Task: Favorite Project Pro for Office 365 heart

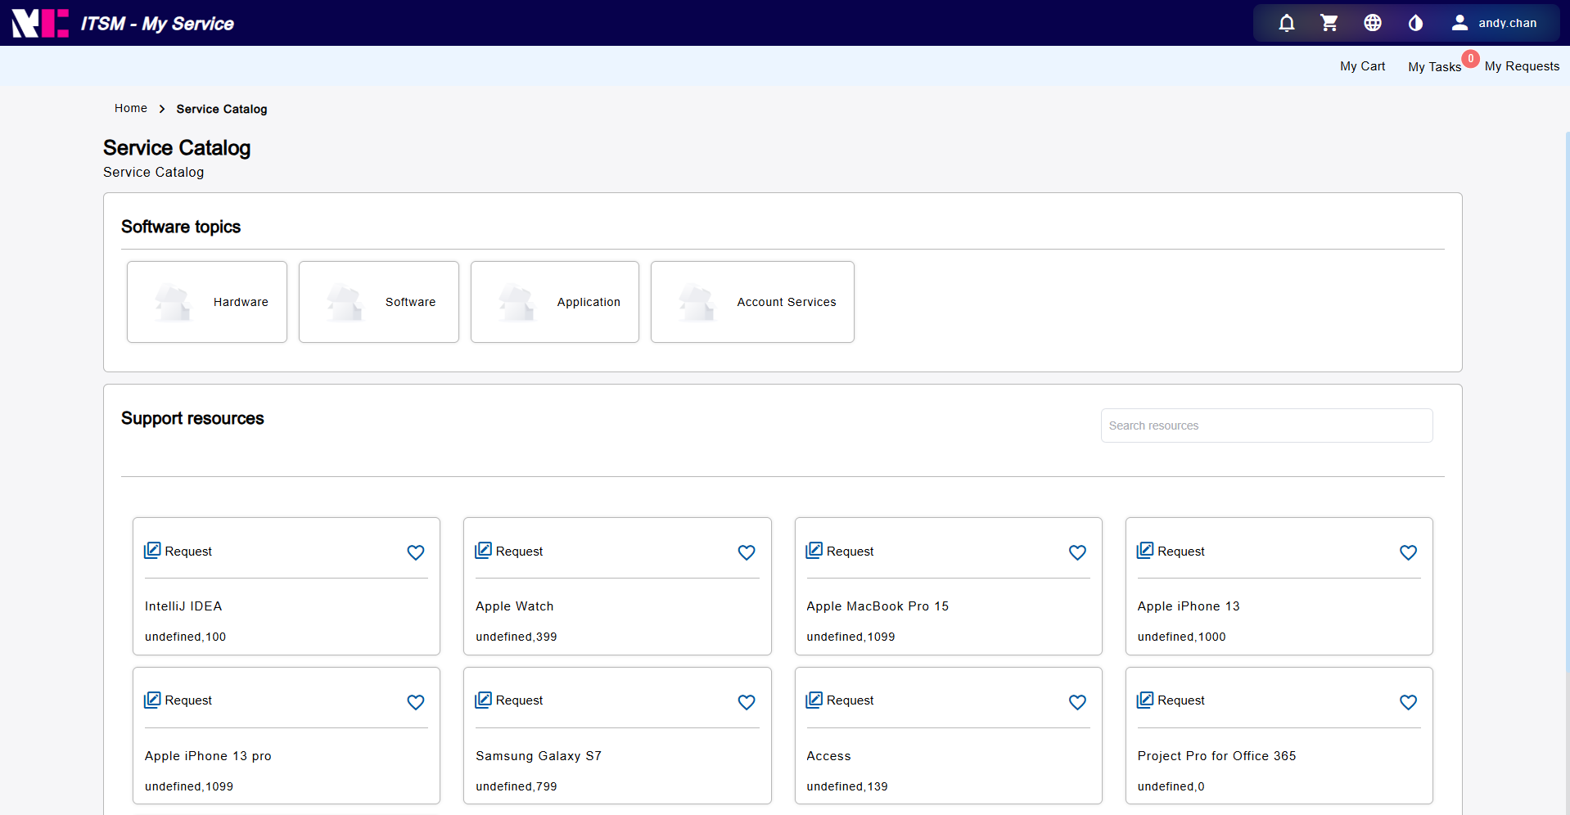Action: coord(1408,702)
